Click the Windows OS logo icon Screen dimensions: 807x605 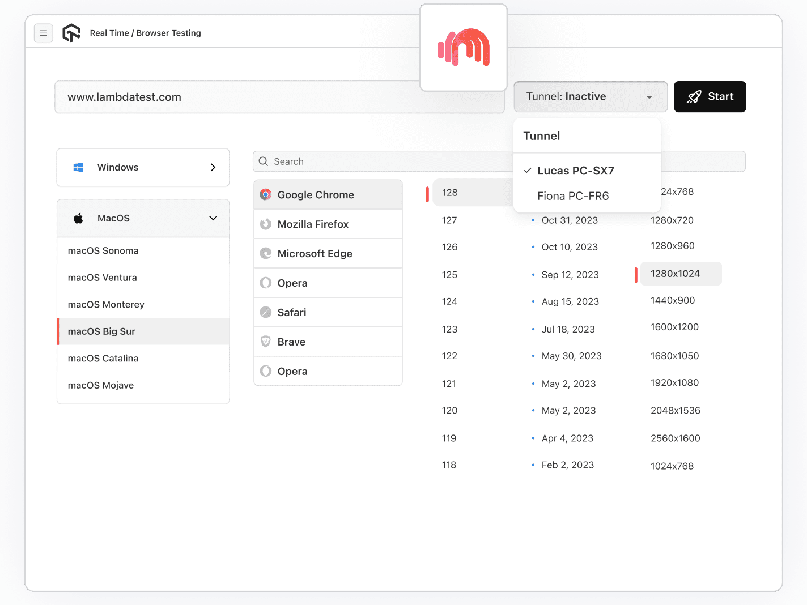(78, 167)
